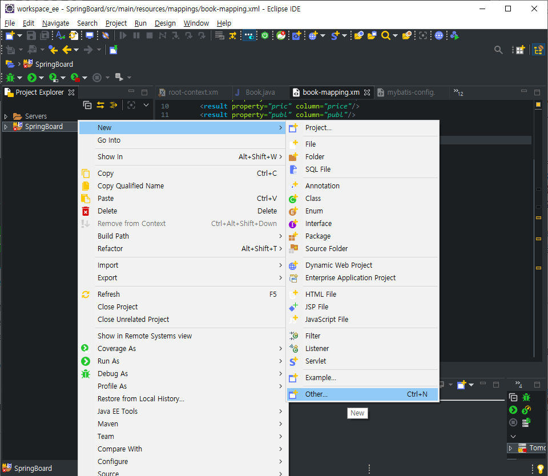Screen dimensions: 548x476
Task: Click the green bug icon in Servers panel
Action: (x=526, y=397)
